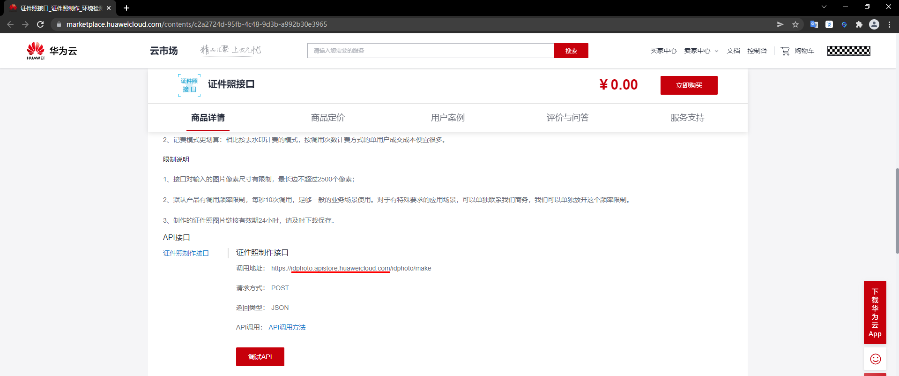Click the browser back arrow
Screen dimensions: 899x376
click(10, 24)
